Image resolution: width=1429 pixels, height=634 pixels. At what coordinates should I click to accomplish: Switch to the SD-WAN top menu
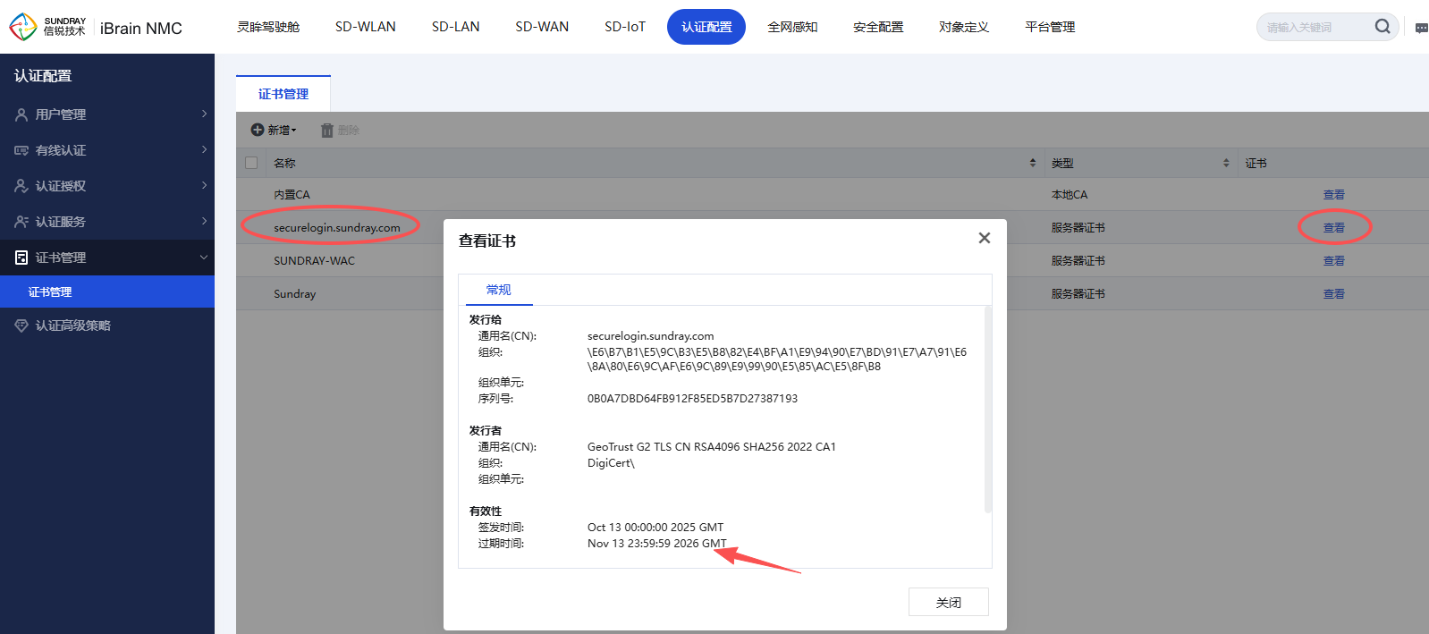(542, 27)
